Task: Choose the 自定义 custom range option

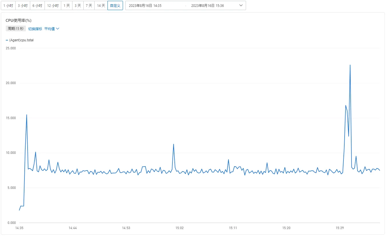Action: click(115, 5)
